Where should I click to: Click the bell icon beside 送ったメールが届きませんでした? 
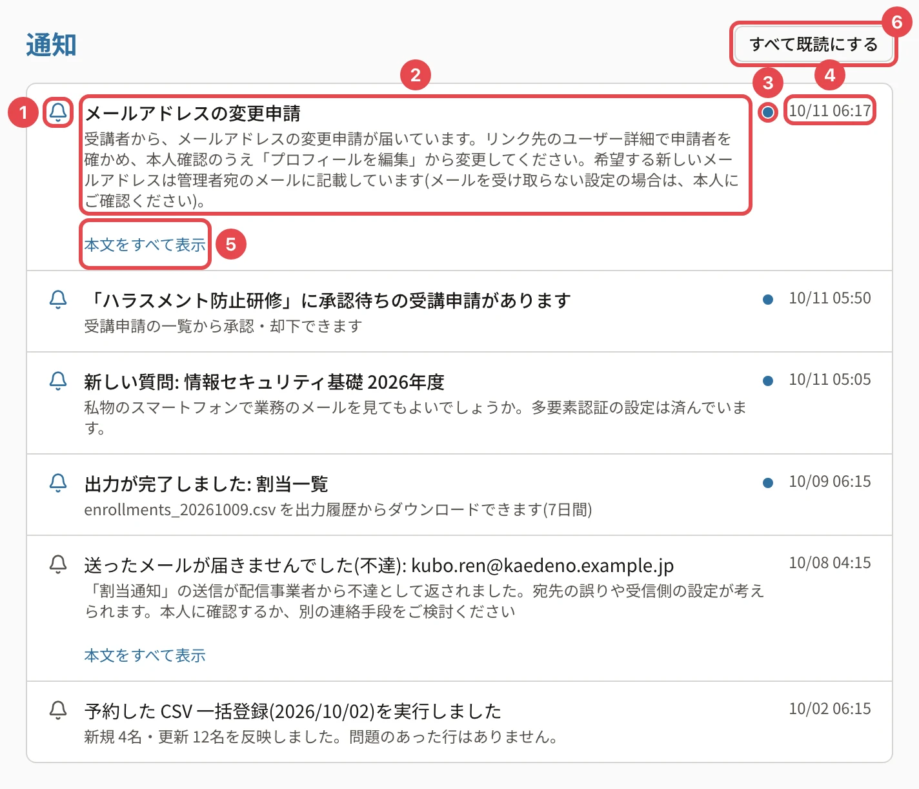click(x=58, y=564)
